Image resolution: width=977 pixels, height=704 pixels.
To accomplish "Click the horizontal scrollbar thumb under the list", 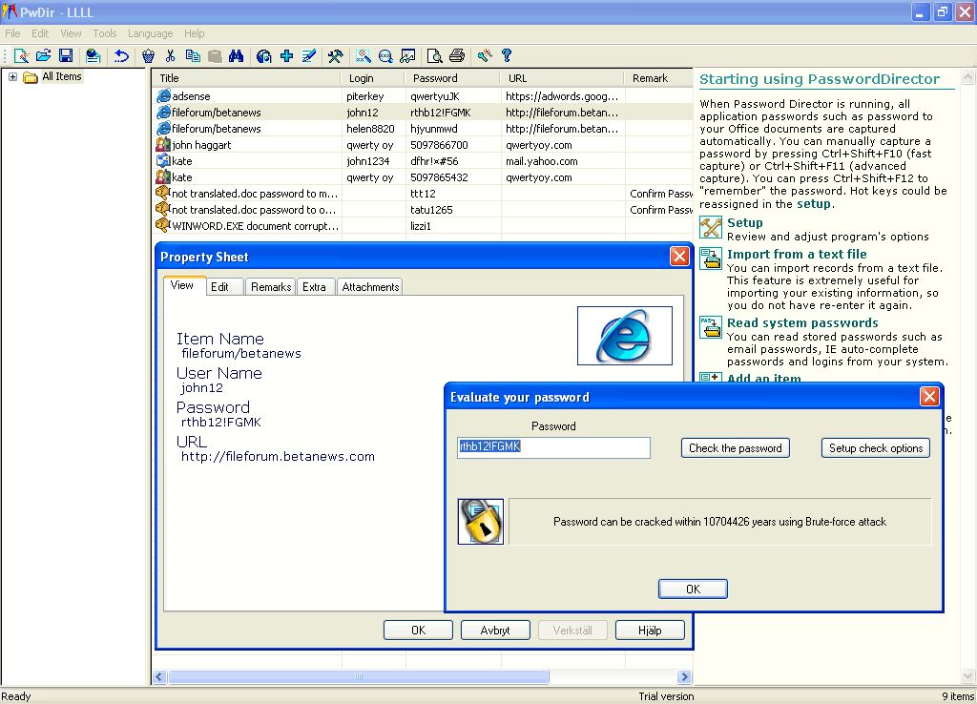I will 359,676.
